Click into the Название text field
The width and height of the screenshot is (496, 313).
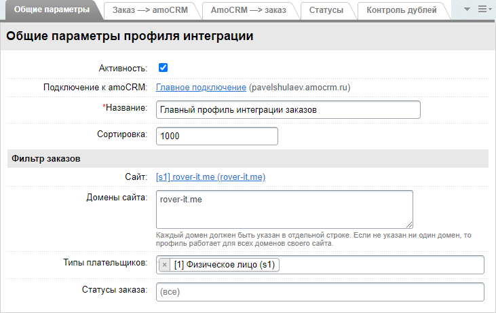288,110
